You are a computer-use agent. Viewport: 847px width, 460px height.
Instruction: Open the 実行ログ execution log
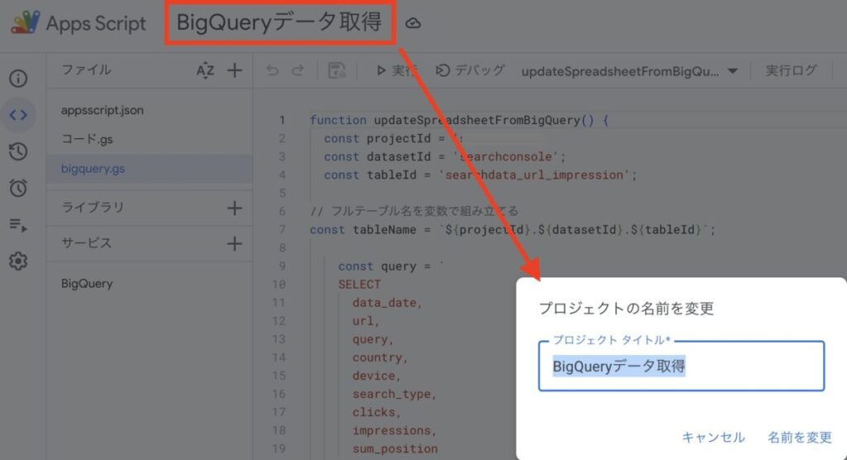coord(791,70)
